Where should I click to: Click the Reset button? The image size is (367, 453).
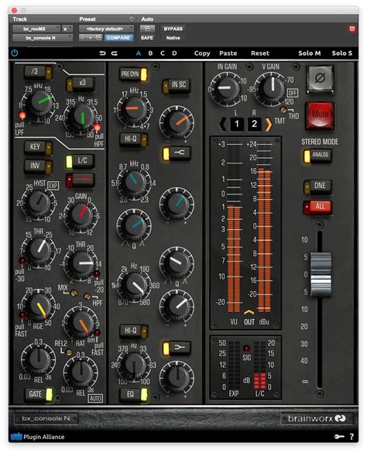(x=260, y=53)
